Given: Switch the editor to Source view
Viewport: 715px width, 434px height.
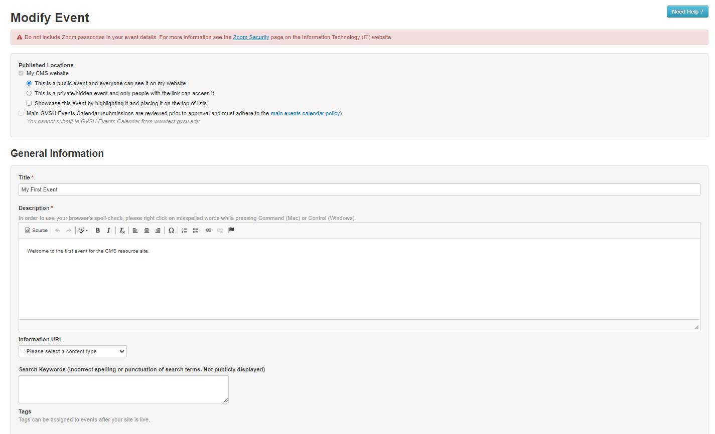Looking at the screenshot, I should click(x=36, y=230).
